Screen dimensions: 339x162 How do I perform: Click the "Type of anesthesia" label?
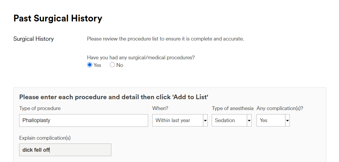[x=232, y=108]
